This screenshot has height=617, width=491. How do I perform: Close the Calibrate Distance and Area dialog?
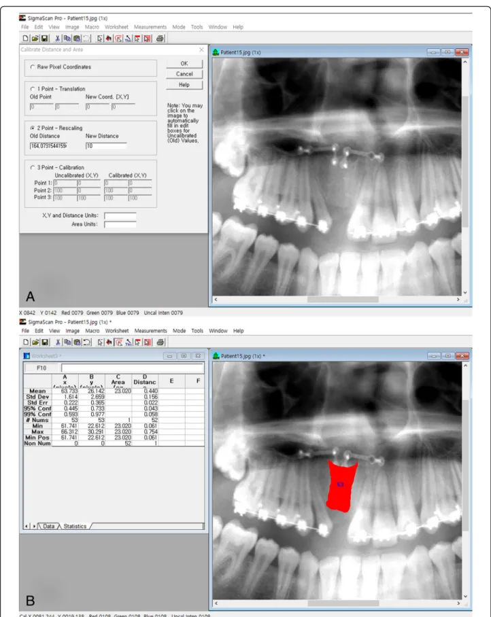[x=201, y=50]
